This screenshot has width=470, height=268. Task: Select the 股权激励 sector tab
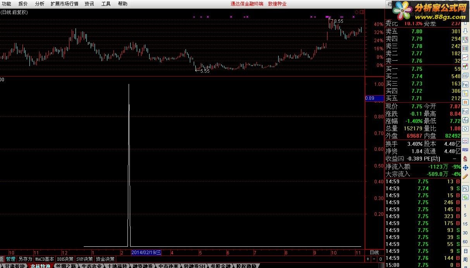point(247,266)
